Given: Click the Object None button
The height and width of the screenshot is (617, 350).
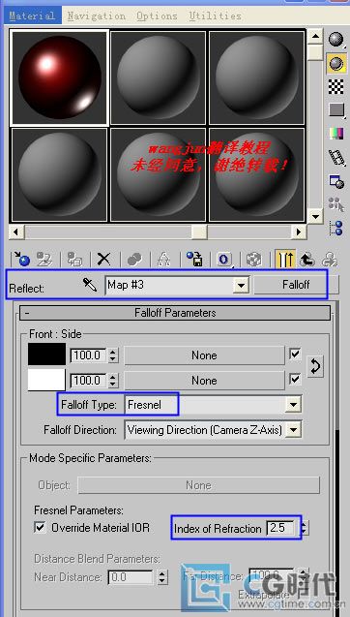Looking at the screenshot, I should 198,485.
